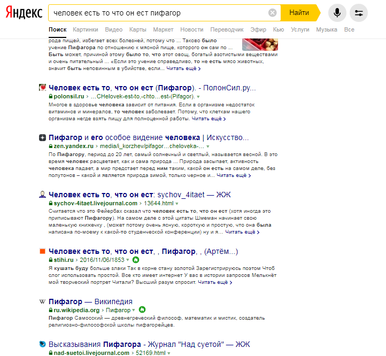
Task: Clear the search query with X icon
Action: (273, 13)
